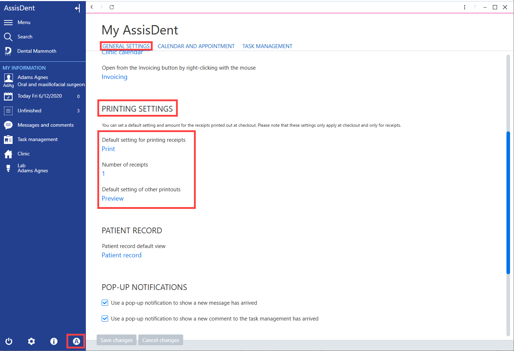Click the Adams Agnes user name
The width and height of the screenshot is (514, 351).
(33, 78)
